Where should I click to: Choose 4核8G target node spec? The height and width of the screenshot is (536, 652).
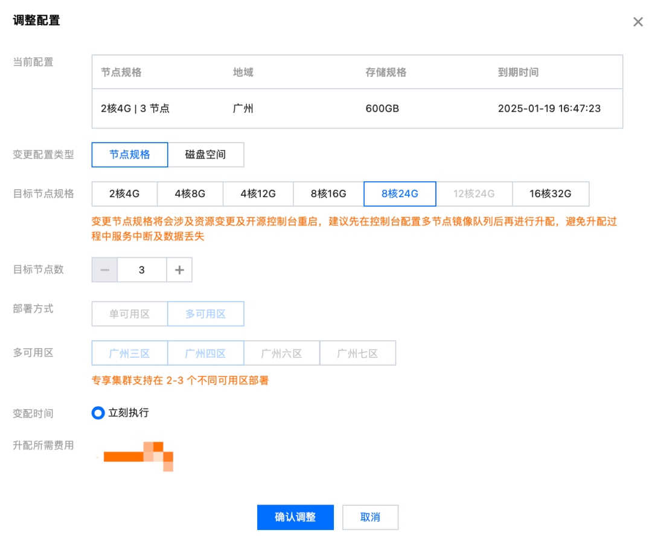coord(190,194)
